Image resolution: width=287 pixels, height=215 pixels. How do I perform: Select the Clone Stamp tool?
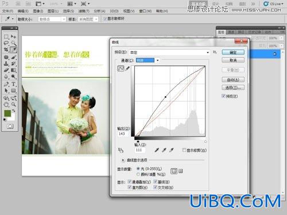point(6,64)
